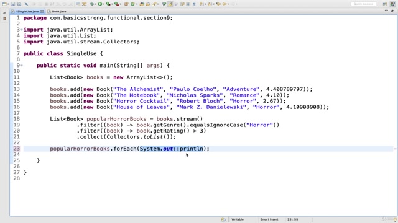Image resolution: width=398 pixels, height=223 pixels.
Task: Open the External Tools dropdown arrow
Action: pos(120,4)
